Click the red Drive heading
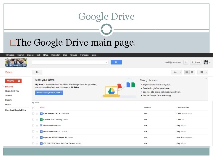 9,72
